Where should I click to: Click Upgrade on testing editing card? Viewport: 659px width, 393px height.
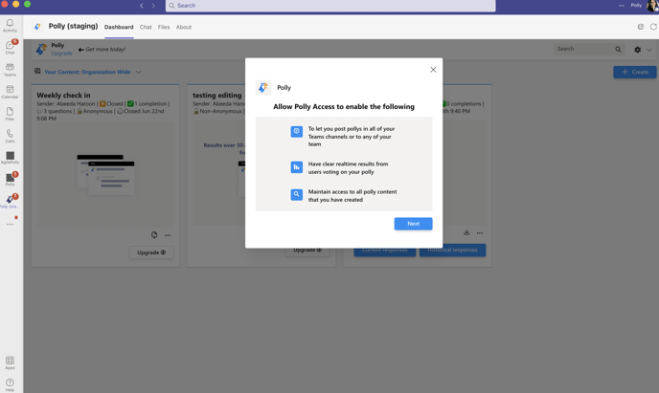(307, 251)
